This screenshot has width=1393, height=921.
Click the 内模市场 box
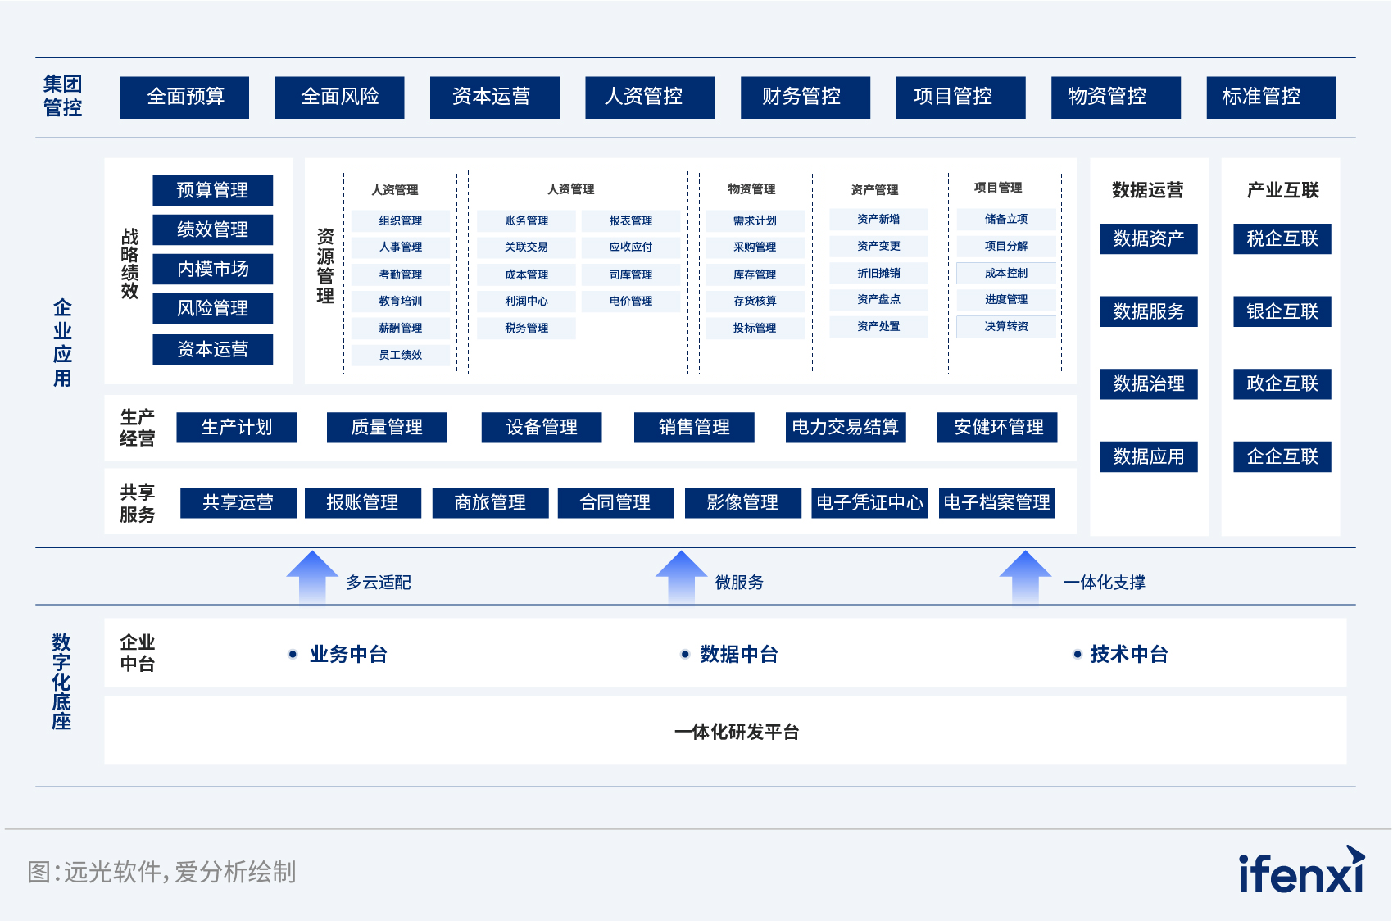coord(213,269)
